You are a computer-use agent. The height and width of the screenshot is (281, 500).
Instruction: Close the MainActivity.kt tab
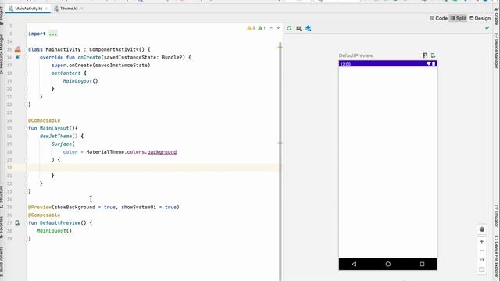click(46, 9)
